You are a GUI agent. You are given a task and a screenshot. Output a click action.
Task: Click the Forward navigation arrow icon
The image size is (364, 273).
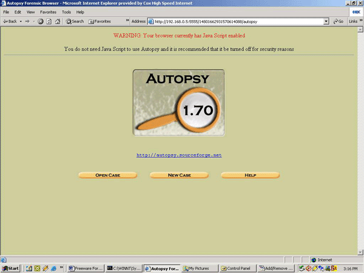pyautogui.click(x=26, y=21)
